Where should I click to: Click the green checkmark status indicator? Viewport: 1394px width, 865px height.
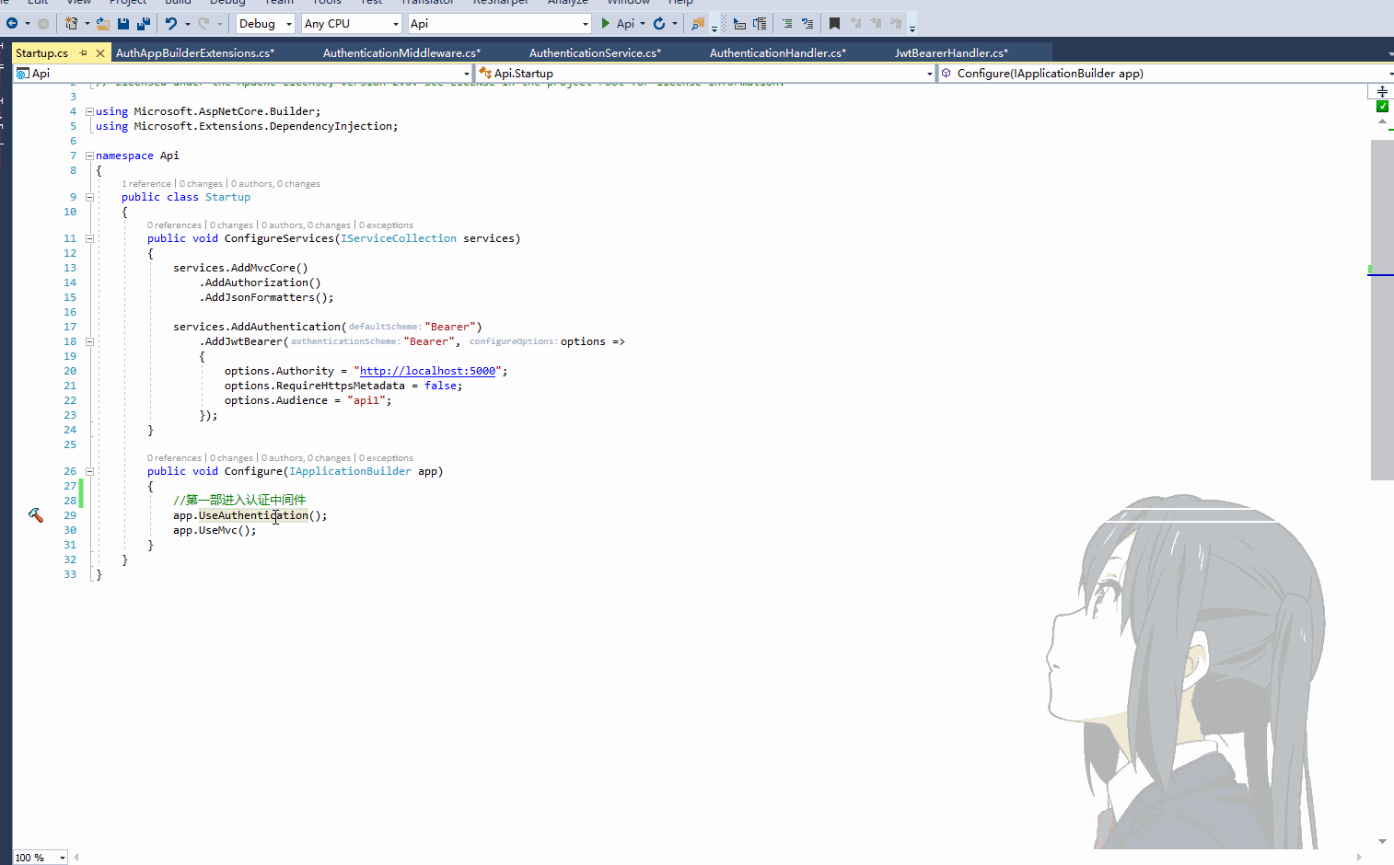pyautogui.click(x=1382, y=107)
